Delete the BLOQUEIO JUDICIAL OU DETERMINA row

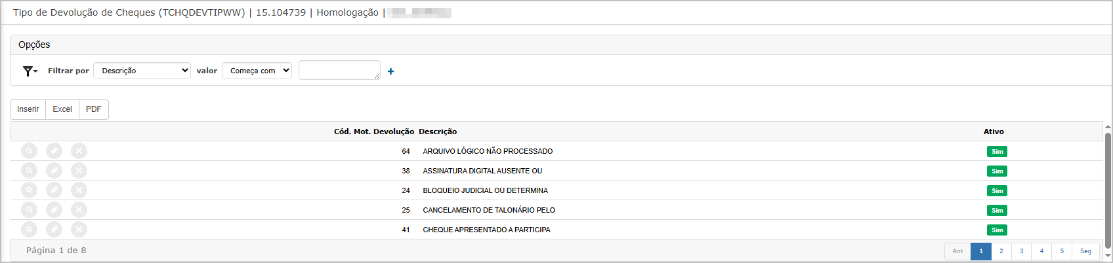(x=79, y=190)
